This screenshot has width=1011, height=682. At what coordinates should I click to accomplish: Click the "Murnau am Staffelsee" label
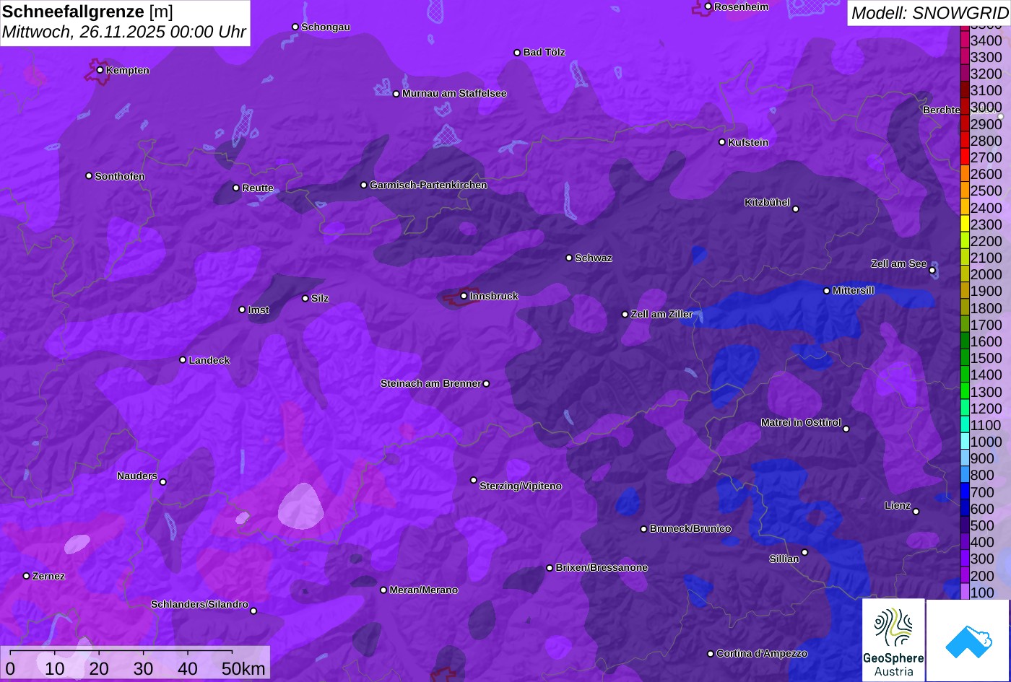pyautogui.click(x=454, y=93)
